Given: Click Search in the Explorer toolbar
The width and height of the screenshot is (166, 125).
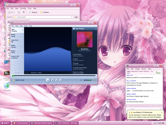Looking at the screenshot, I should [x=33, y=12].
